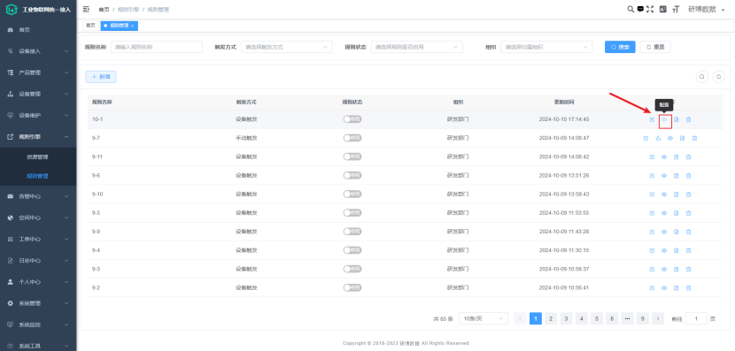Toggle the status switch for rule 9-11
The height and width of the screenshot is (351, 735).
pos(352,156)
